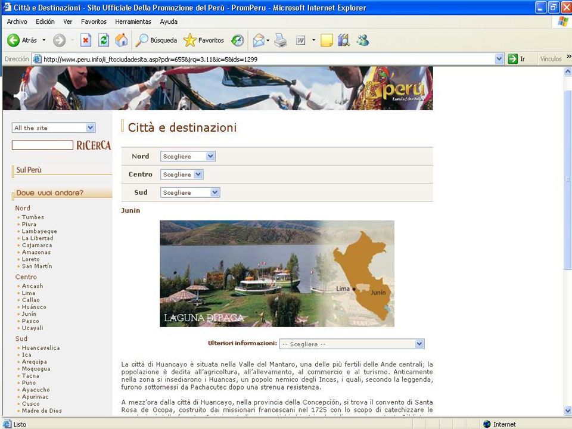Expand Vínculos toolbar chevron
Screen dimensions: 572x429
[x=568, y=56]
